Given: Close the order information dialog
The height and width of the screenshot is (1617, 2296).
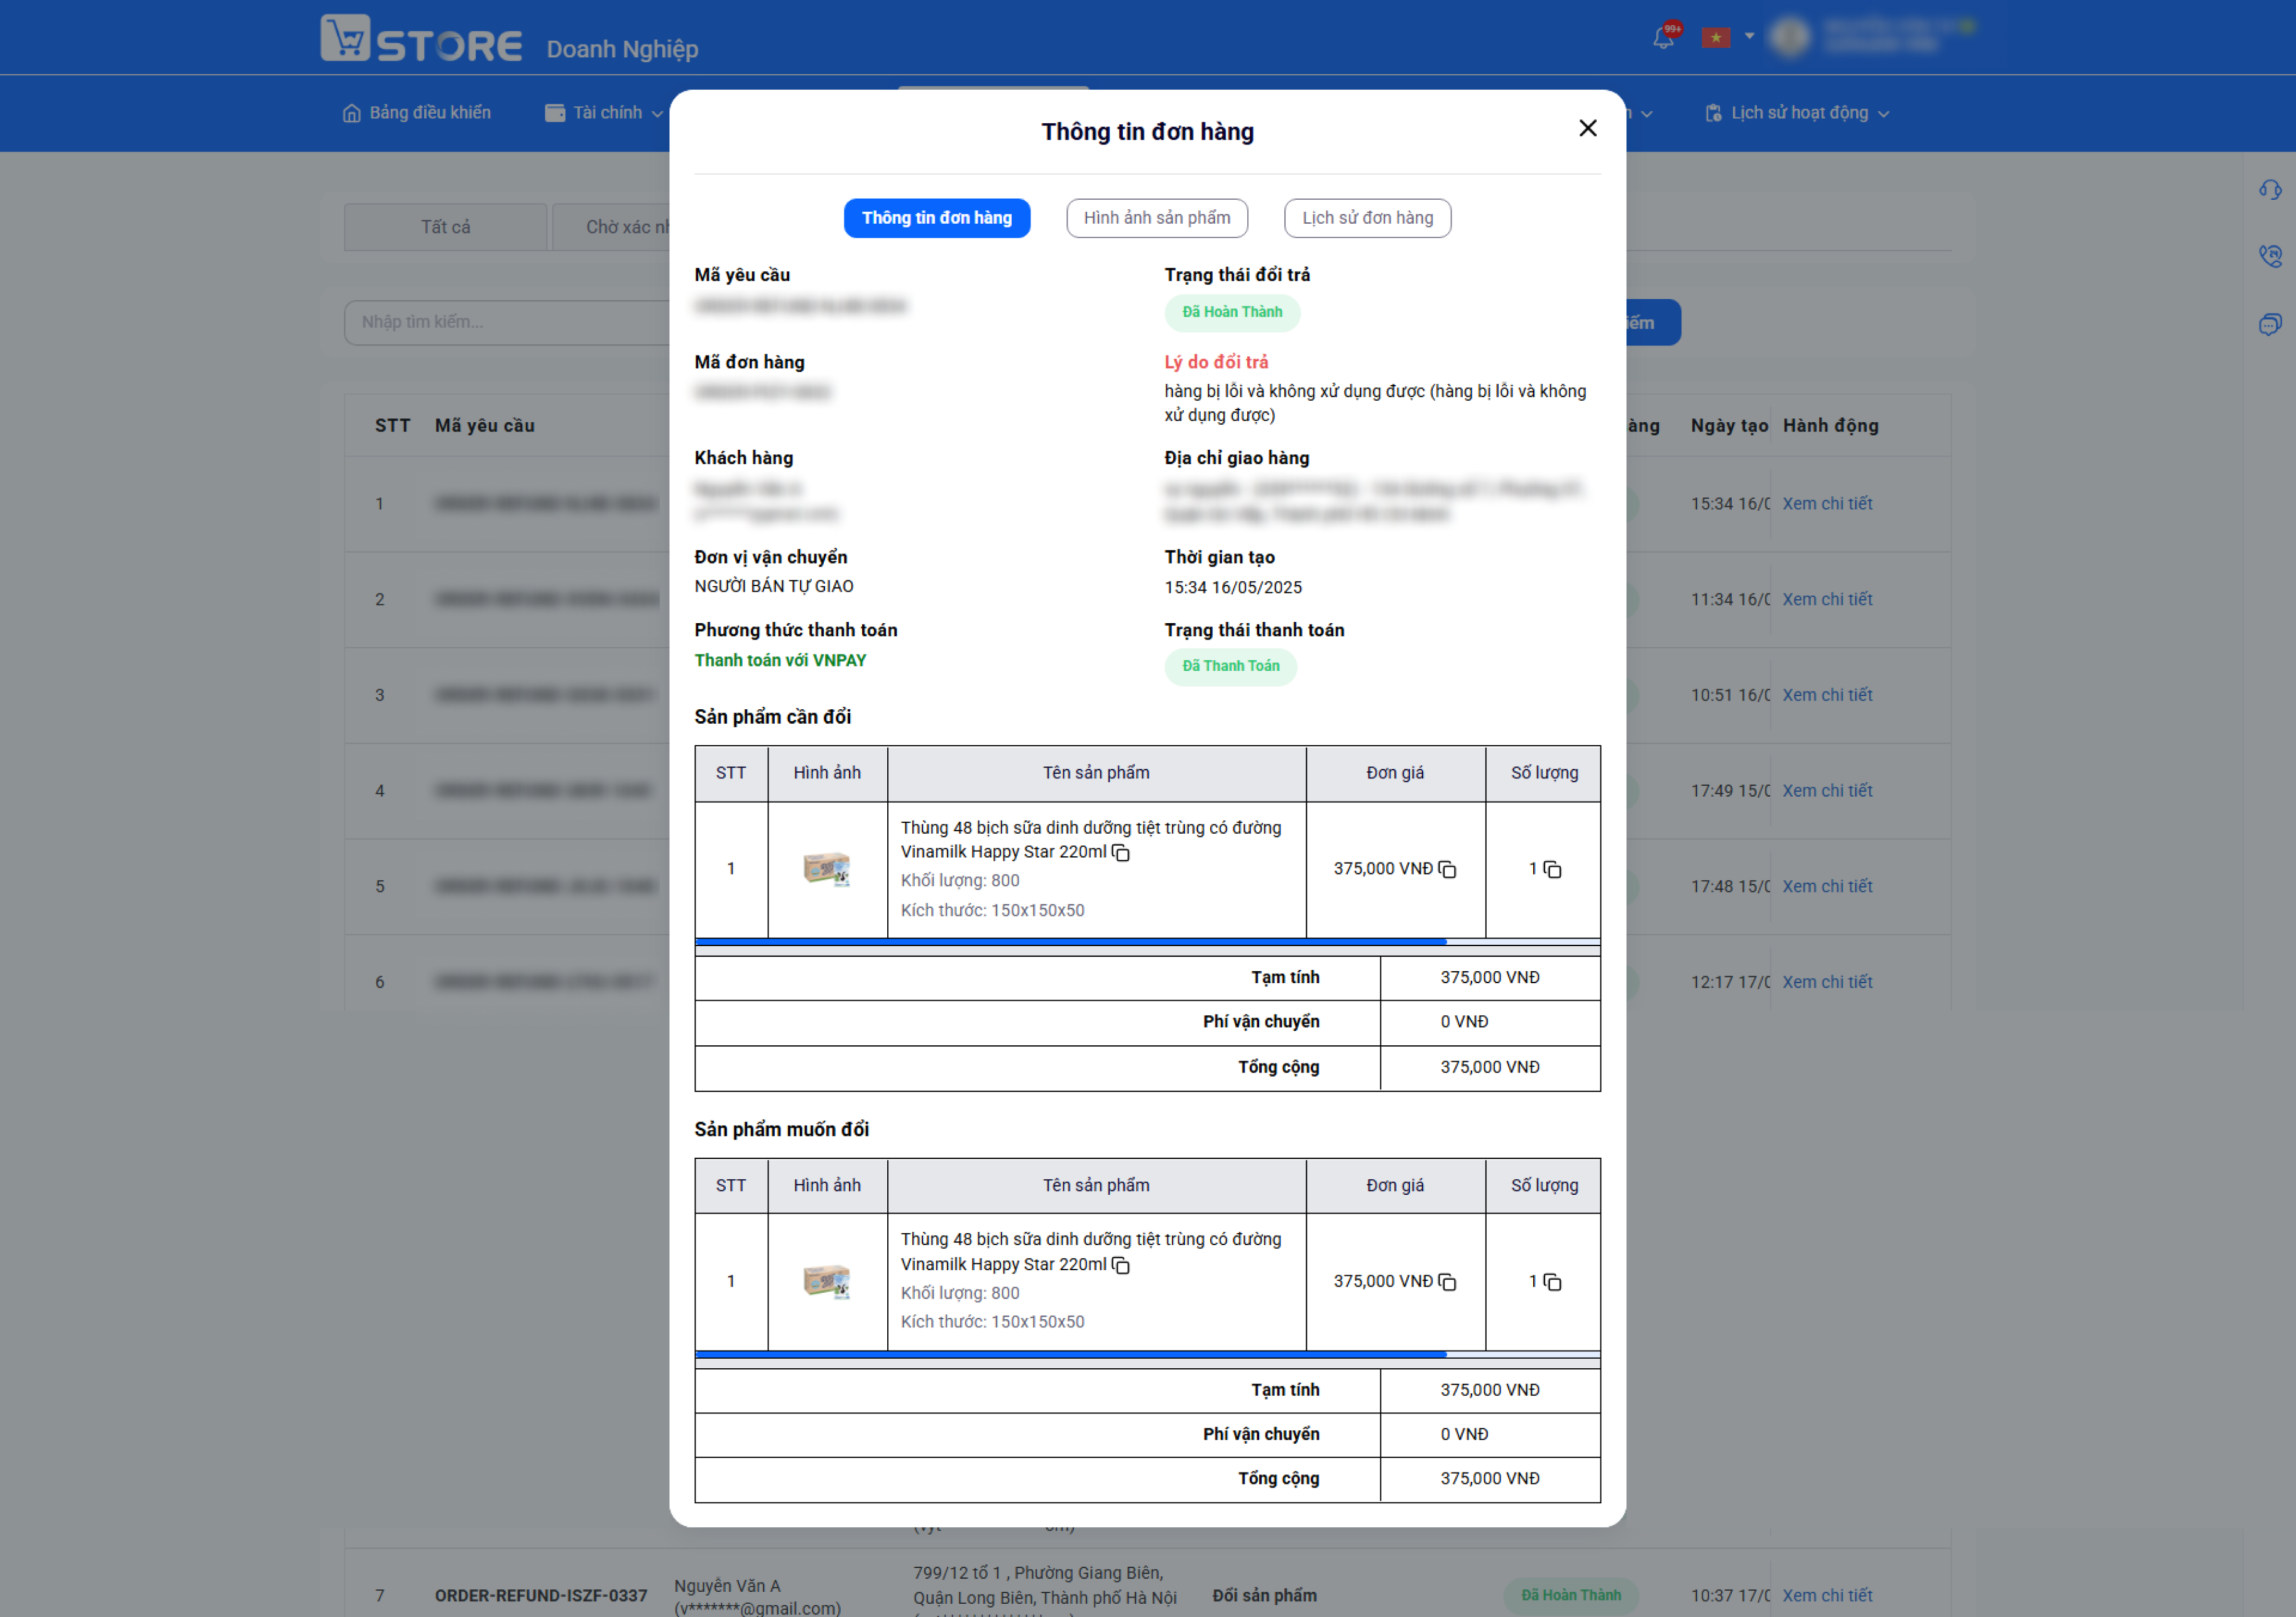Looking at the screenshot, I should (x=1587, y=129).
